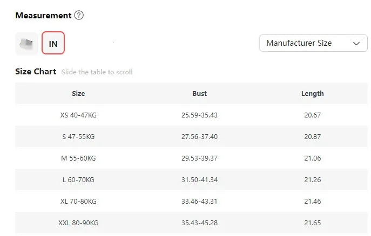Click the Measurement section title
The image size is (371, 236).
43,15
